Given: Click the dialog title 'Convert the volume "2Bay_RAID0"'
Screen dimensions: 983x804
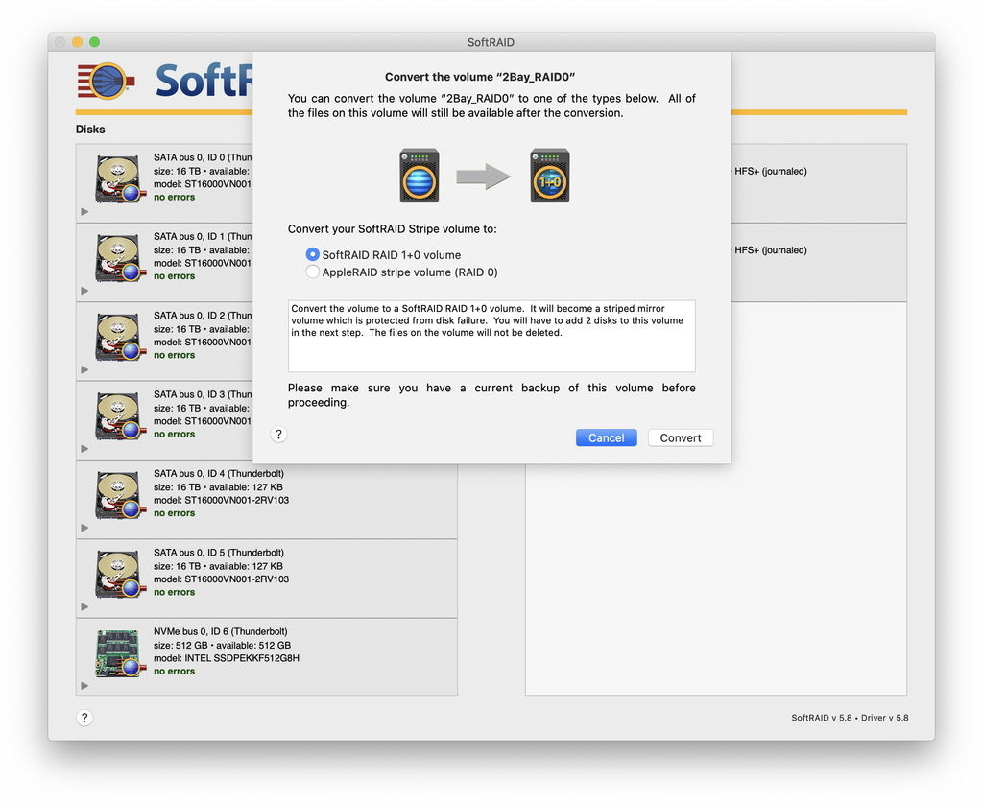Looking at the screenshot, I should point(480,77).
